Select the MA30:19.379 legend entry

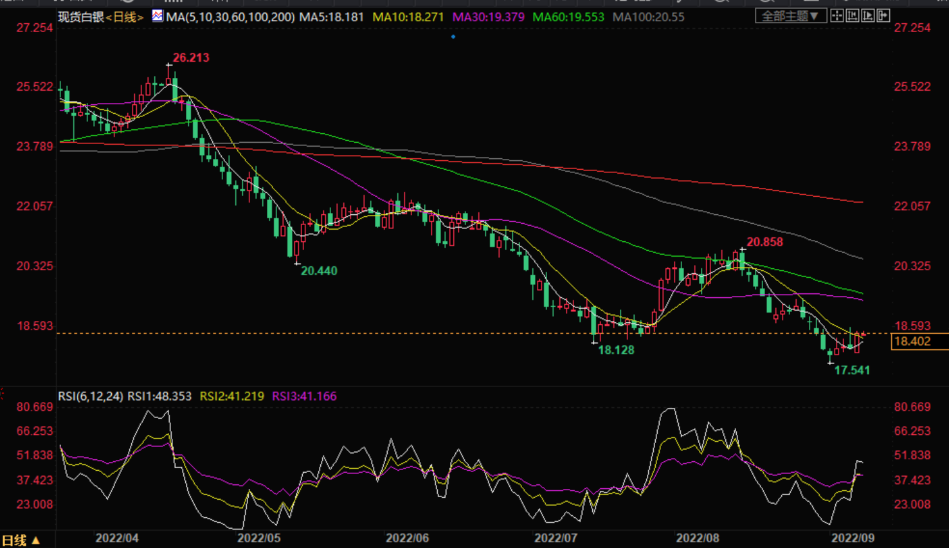pyautogui.click(x=488, y=17)
